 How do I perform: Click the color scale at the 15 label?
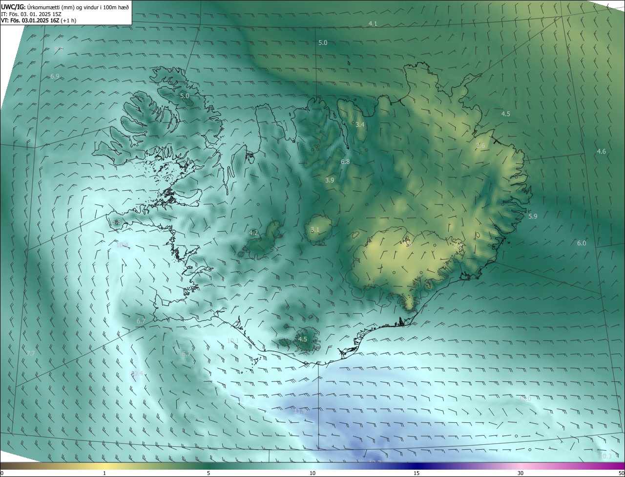pyautogui.click(x=417, y=473)
